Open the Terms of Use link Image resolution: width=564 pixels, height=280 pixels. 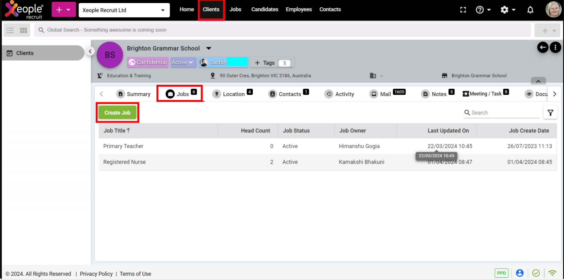pos(135,274)
